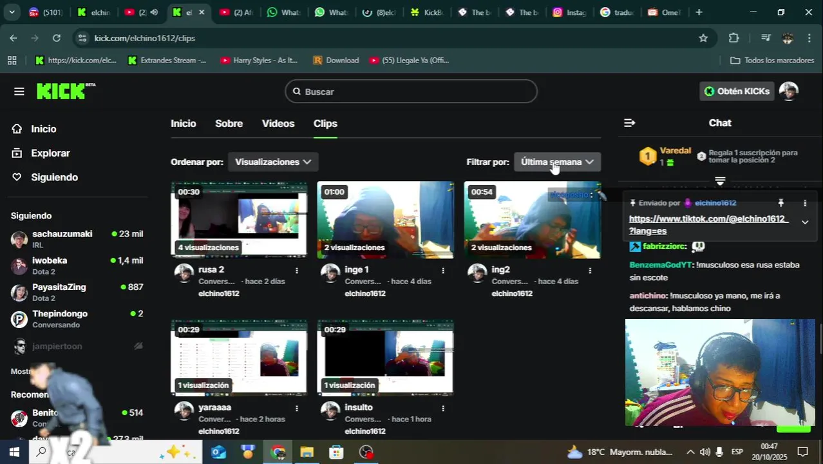This screenshot has width=823, height=464.
Task: Open PayasitaZing followed channel
Action: point(77,292)
